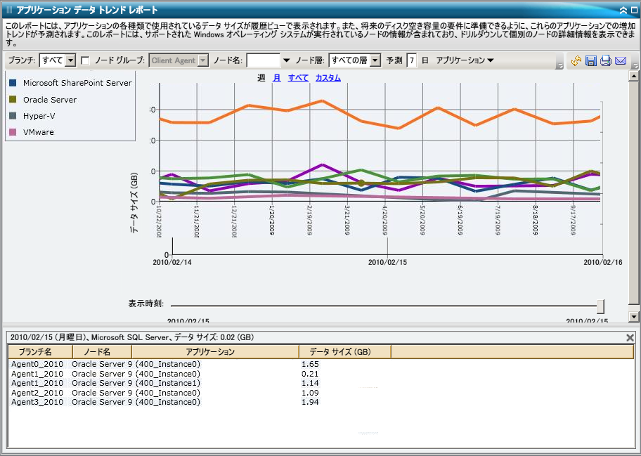Switch the chart to the 月 view

(x=277, y=78)
